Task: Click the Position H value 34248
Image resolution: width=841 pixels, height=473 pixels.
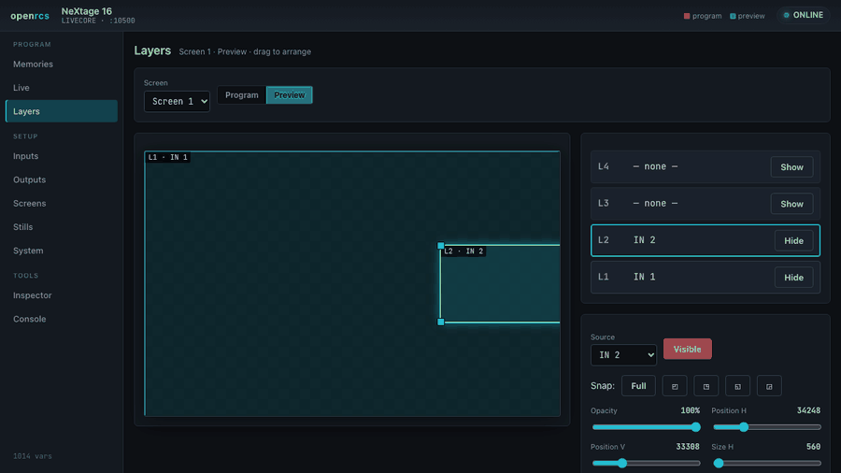Action: coord(808,410)
